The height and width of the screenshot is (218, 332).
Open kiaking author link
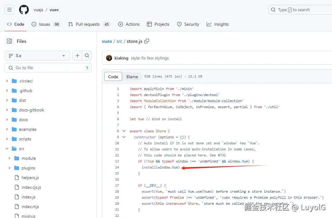click(121, 58)
